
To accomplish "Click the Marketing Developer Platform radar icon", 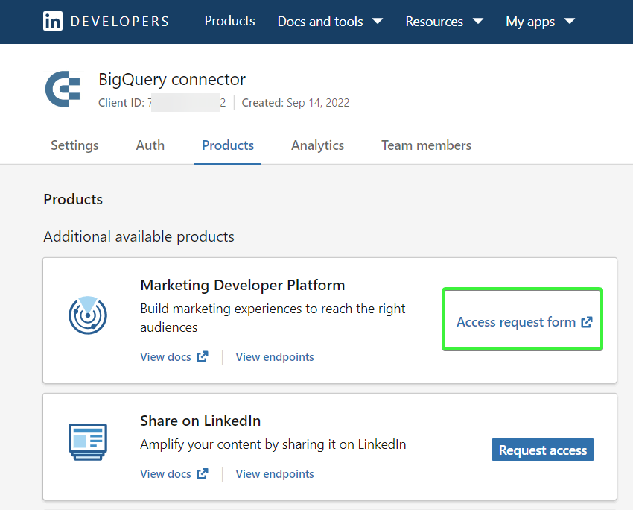I will tap(88, 315).
